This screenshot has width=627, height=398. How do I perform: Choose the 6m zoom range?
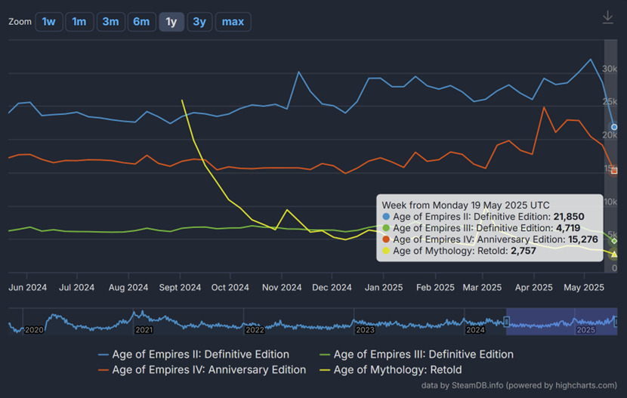[x=141, y=22]
